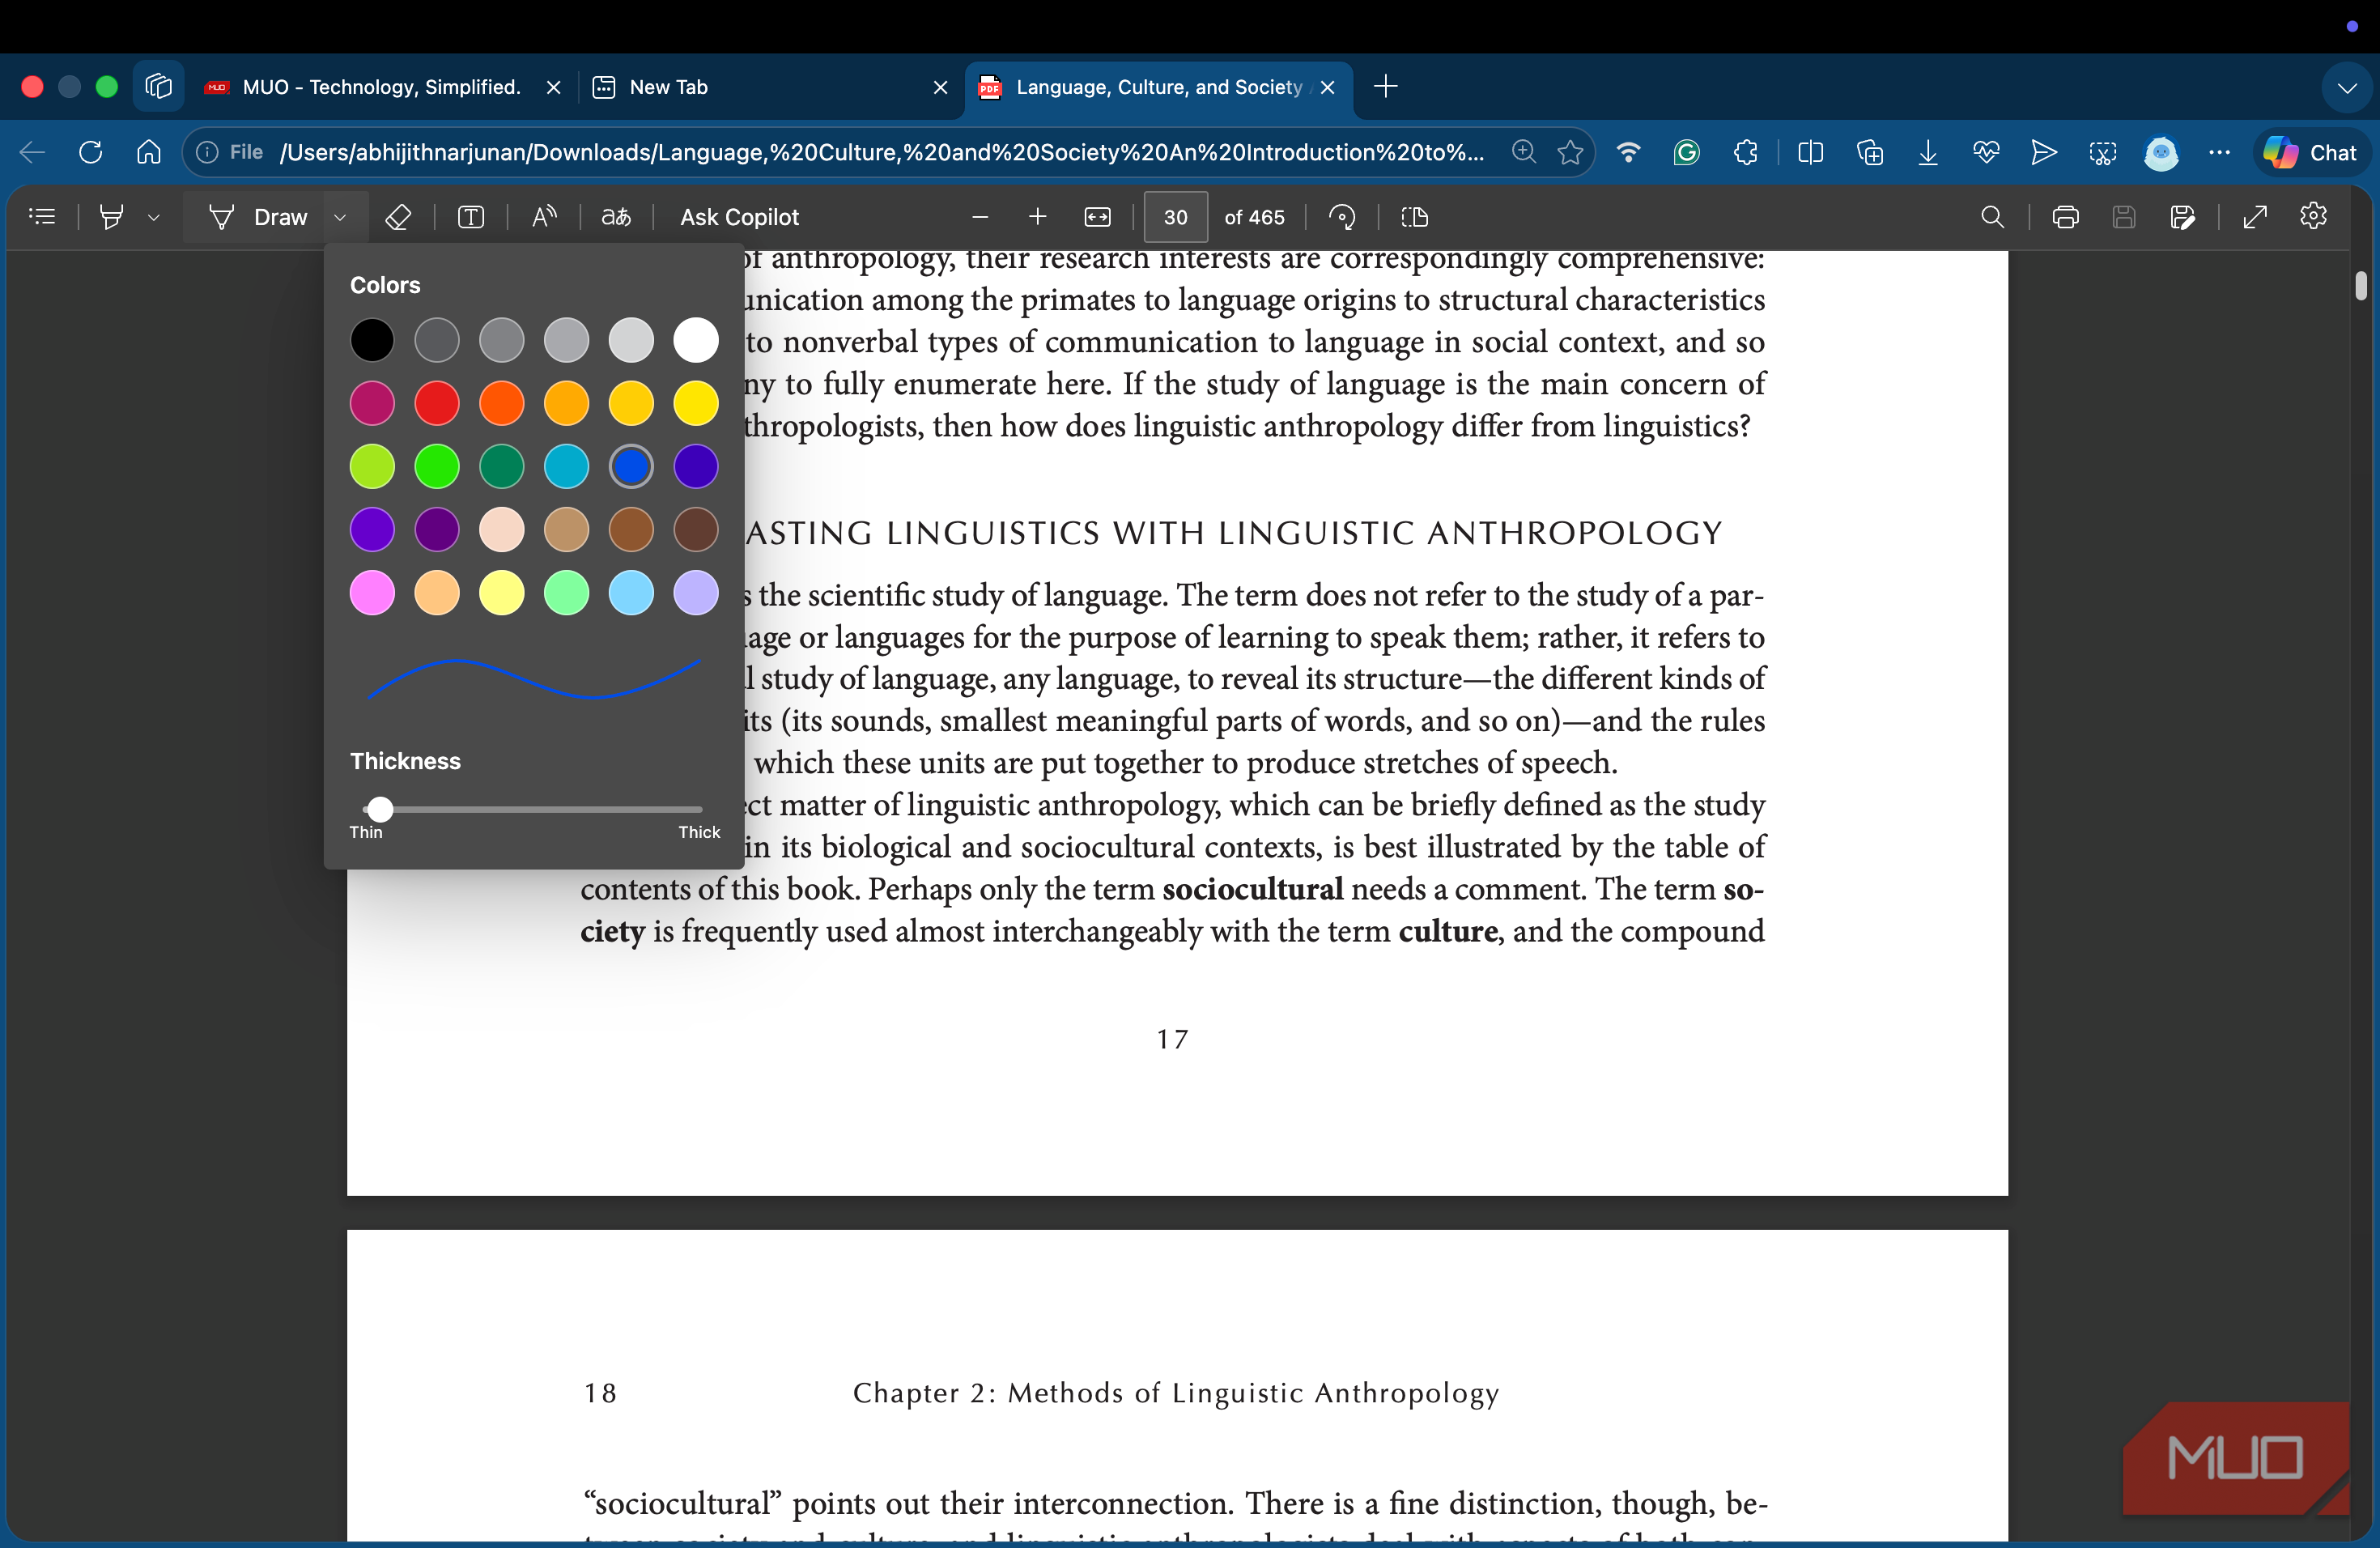Switch to MUO - Technology, Simplified tab
Image resolution: width=2380 pixels, height=1548 pixels.
coord(383,87)
